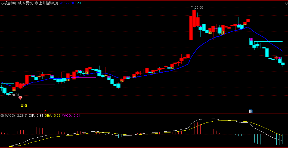Viewport: 288px width, 148px height.
Task: Click the MACD(12,26,9) indicator title
Action: (x=16, y=116)
